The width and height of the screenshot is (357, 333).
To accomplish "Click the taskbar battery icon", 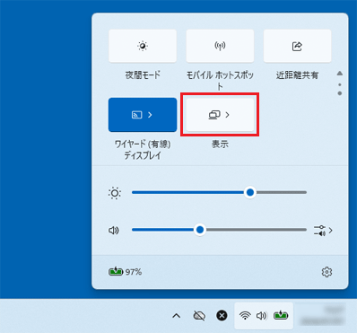I will point(281,315).
